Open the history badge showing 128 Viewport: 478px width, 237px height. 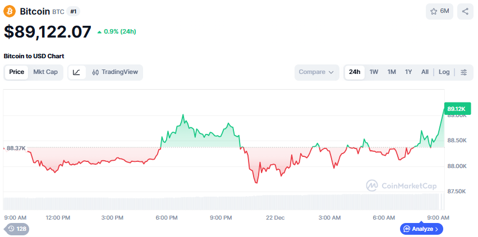click(x=17, y=229)
